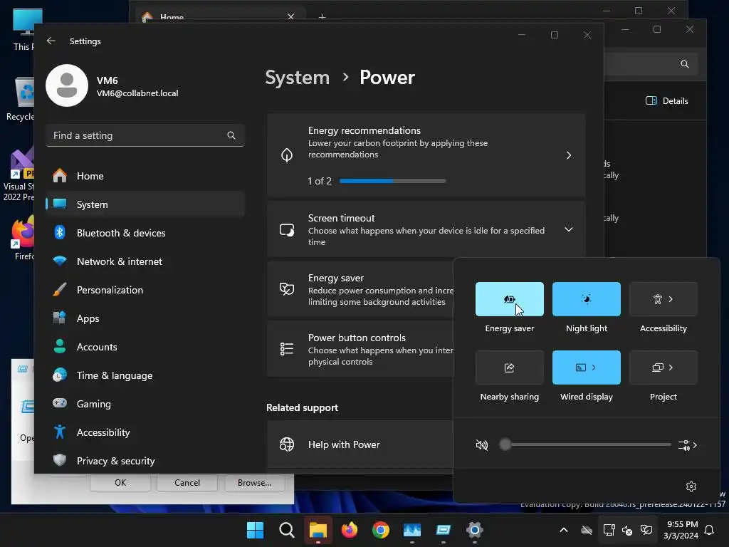Launch Google Chrome from taskbar
This screenshot has height=547, width=729.
[381, 530]
